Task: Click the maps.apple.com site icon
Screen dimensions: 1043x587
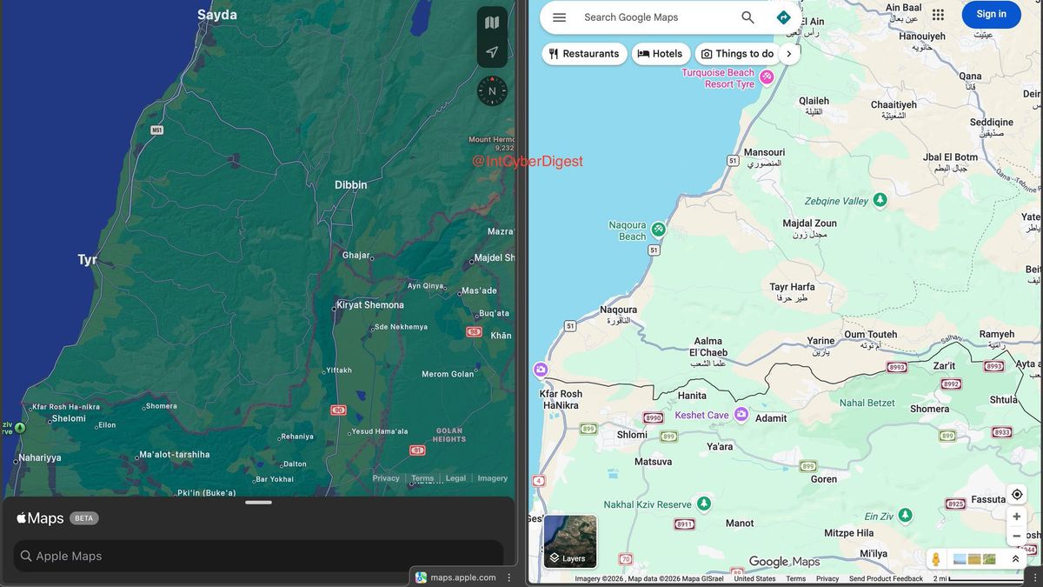Action: click(x=422, y=577)
